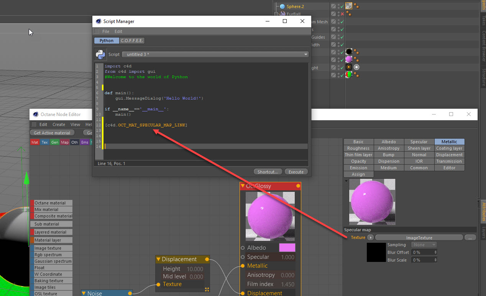Click the Texture input port on Displacement node
The height and width of the screenshot is (296, 486).
158,284
